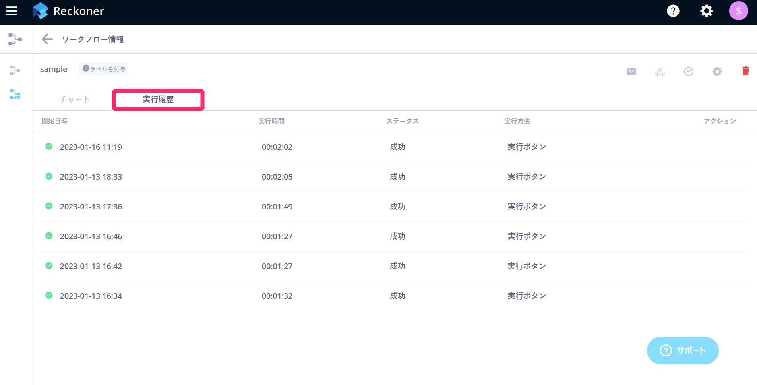
Task: Open the 2023-01-16 11:19 execution row
Action: point(91,147)
